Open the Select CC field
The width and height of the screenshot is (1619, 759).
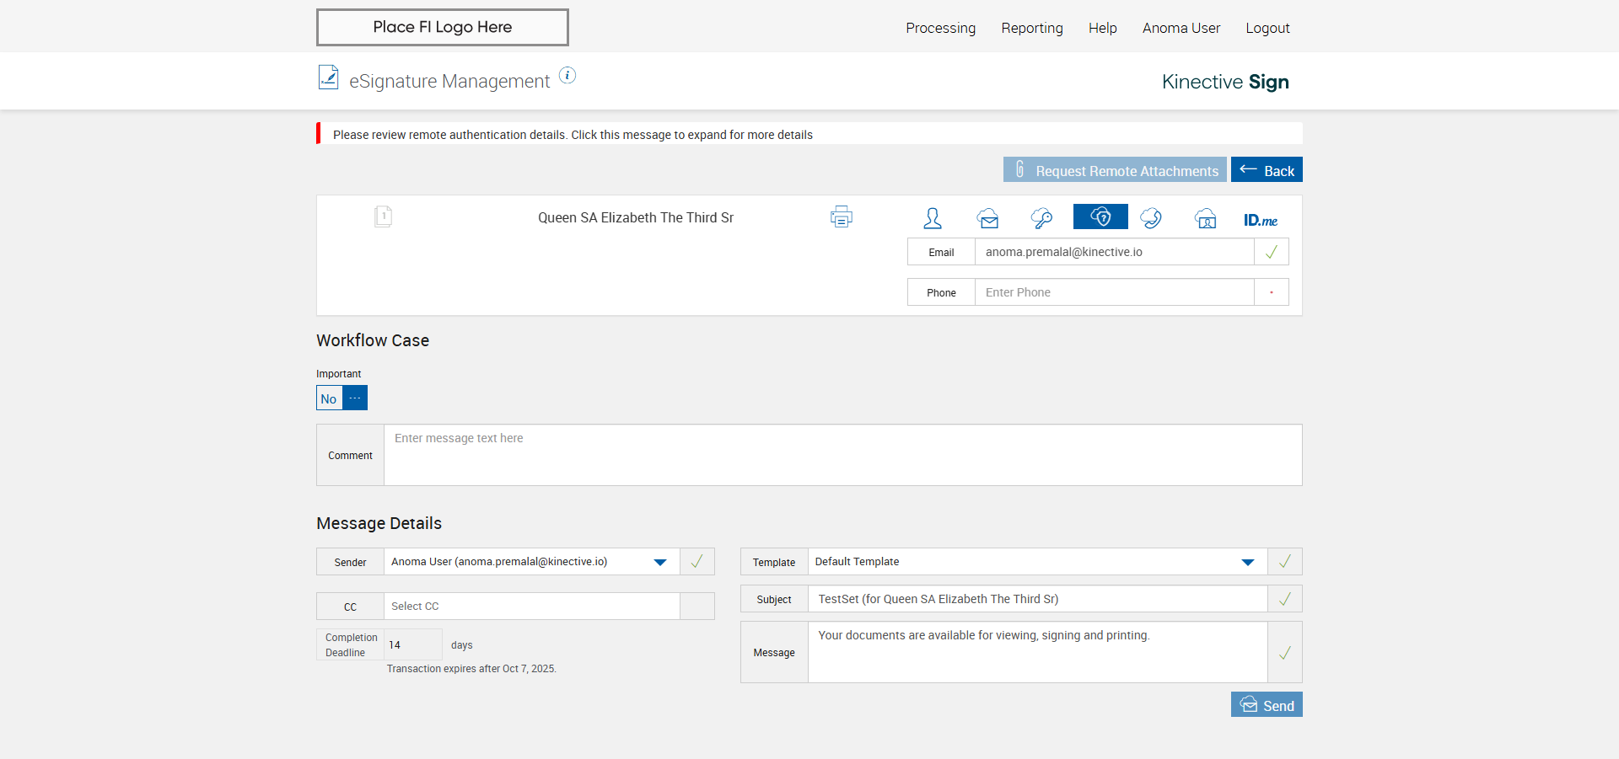point(531,607)
